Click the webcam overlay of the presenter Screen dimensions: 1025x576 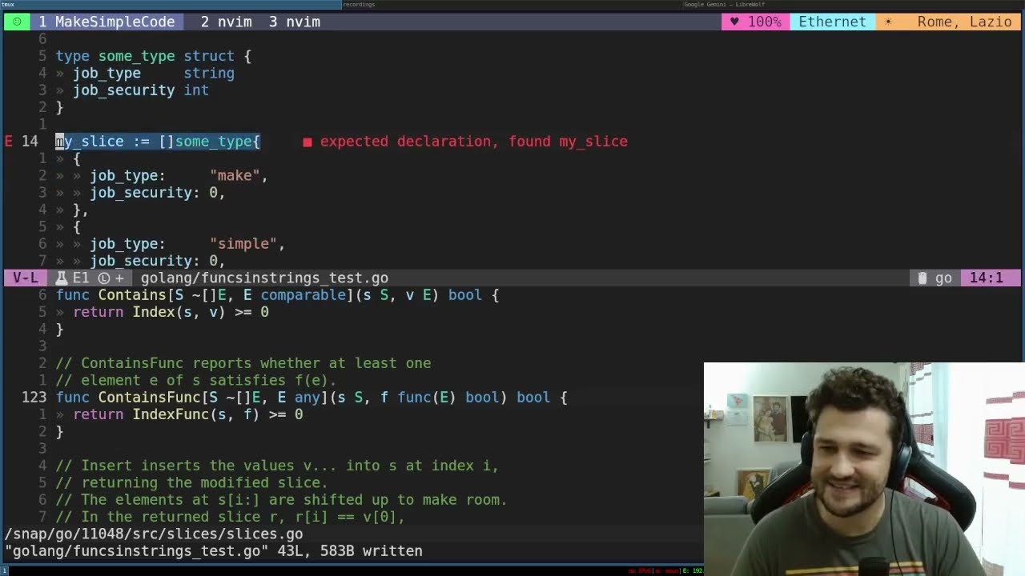click(864, 469)
